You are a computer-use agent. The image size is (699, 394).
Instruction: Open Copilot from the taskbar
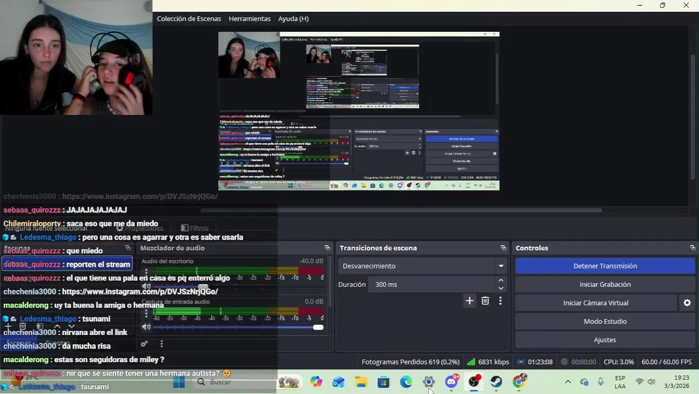(316, 381)
